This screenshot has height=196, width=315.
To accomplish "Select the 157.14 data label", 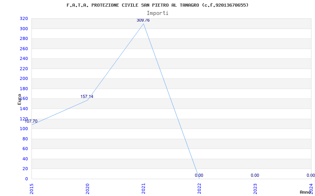I will click(87, 96).
